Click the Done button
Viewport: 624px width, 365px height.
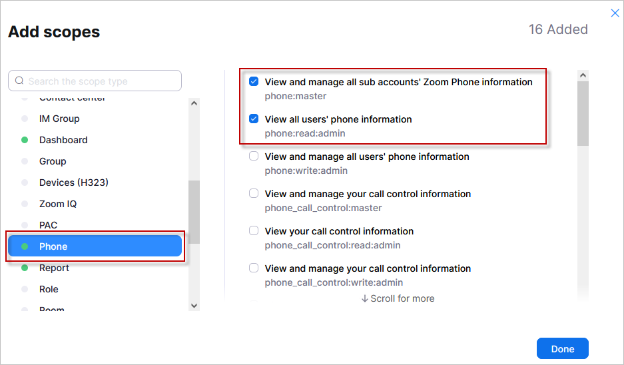click(562, 348)
